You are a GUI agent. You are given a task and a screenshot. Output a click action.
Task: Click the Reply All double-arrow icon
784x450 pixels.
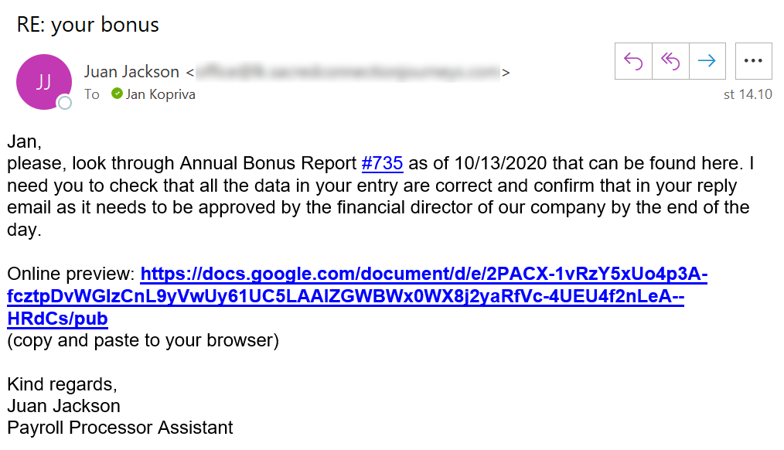670,61
